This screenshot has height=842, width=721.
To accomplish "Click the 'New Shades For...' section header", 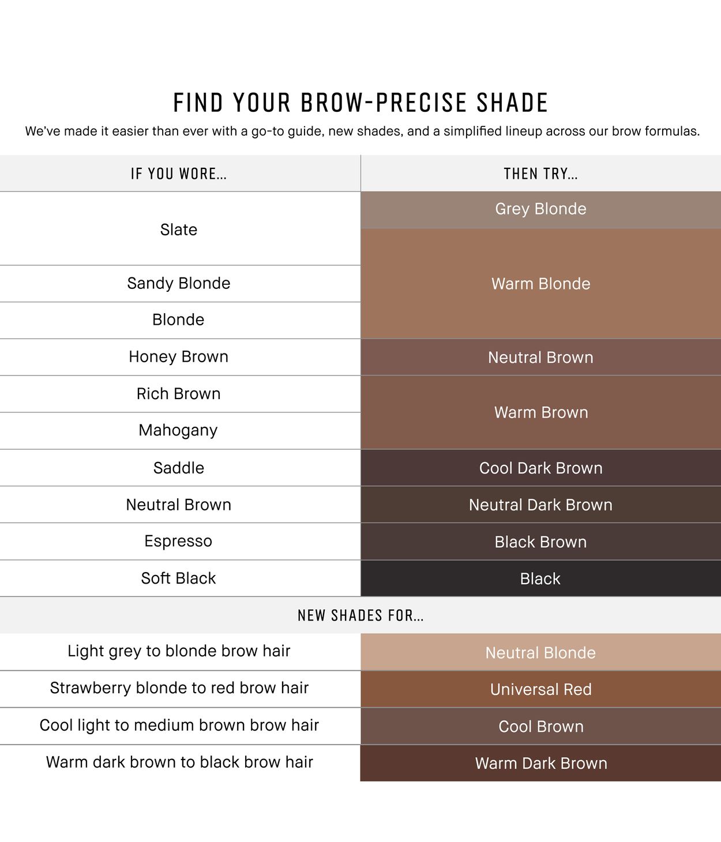I will (360, 615).
